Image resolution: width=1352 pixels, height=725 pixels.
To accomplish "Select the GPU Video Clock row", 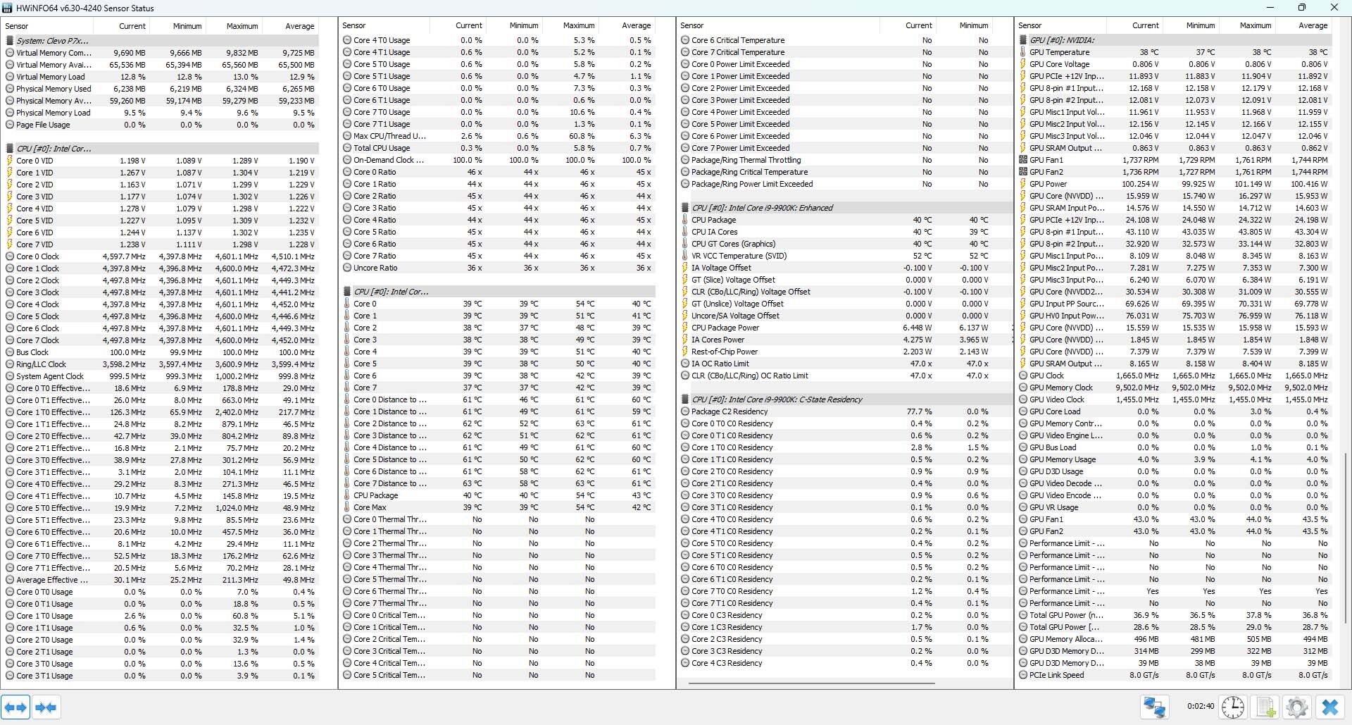I will (1174, 399).
